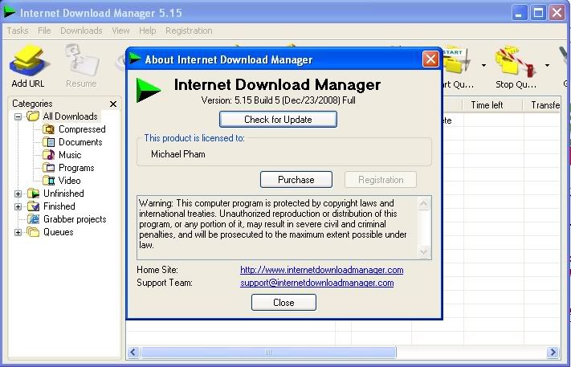571x367 pixels.
Task: Click the All Downloads folder icon
Action: coord(33,116)
